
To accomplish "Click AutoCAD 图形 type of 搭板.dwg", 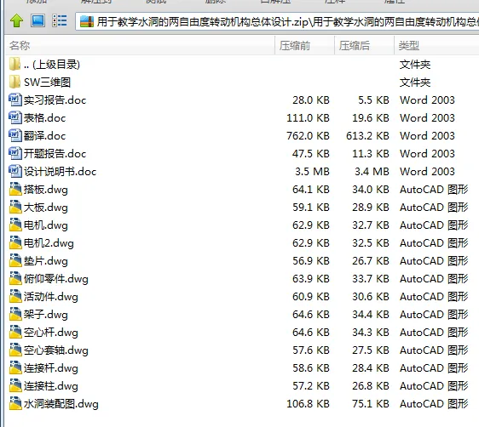I will tap(434, 190).
